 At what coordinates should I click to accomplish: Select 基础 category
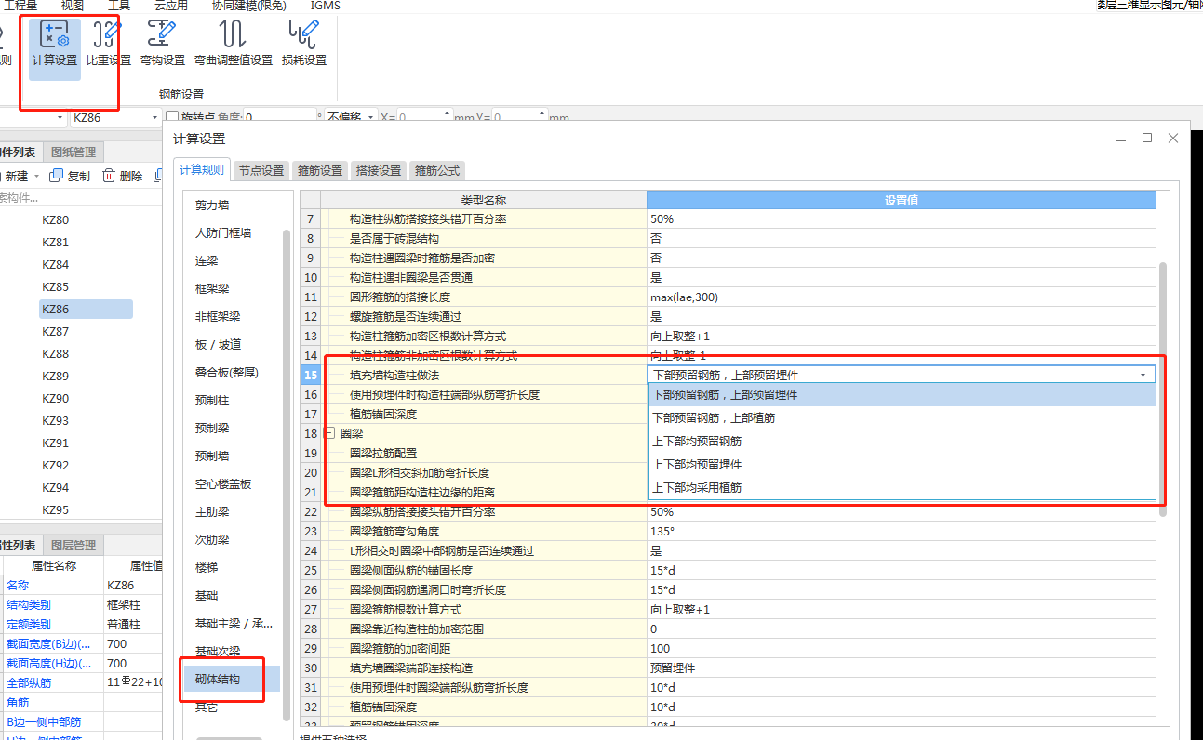(206, 596)
